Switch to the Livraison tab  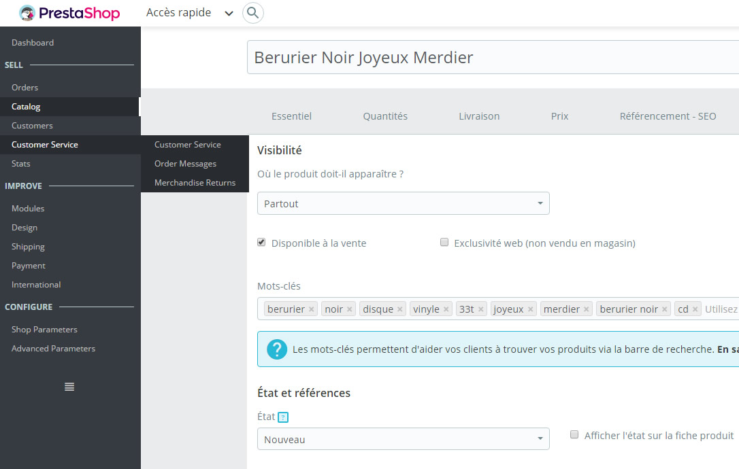(479, 116)
